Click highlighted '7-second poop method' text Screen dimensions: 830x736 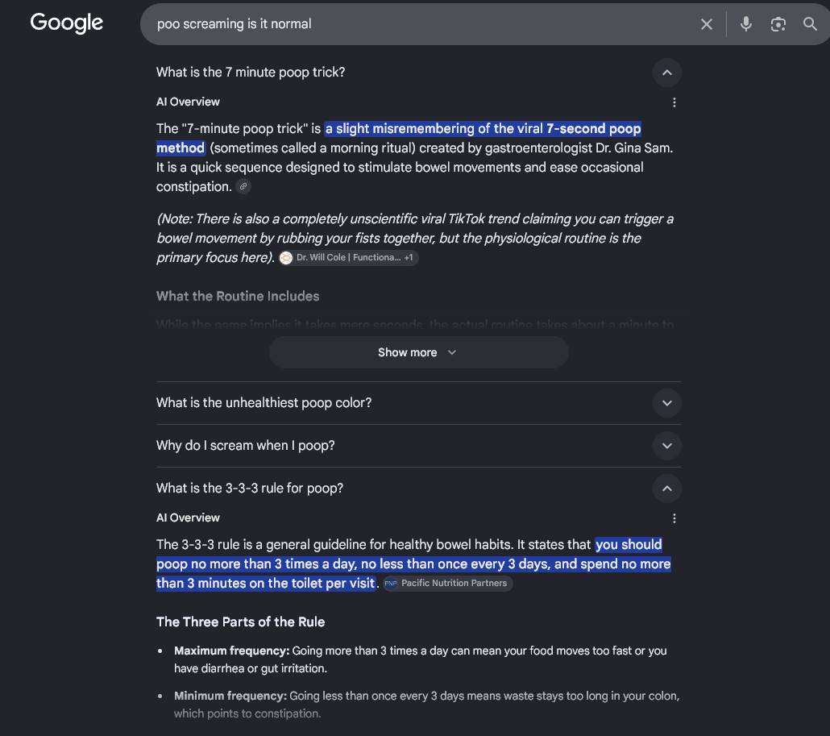pos(593,129)
